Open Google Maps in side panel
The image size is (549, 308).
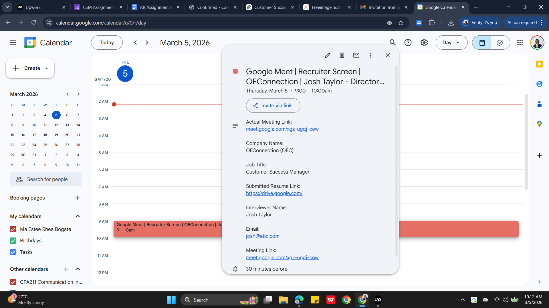pyautogui.click(x=539, y=124)
